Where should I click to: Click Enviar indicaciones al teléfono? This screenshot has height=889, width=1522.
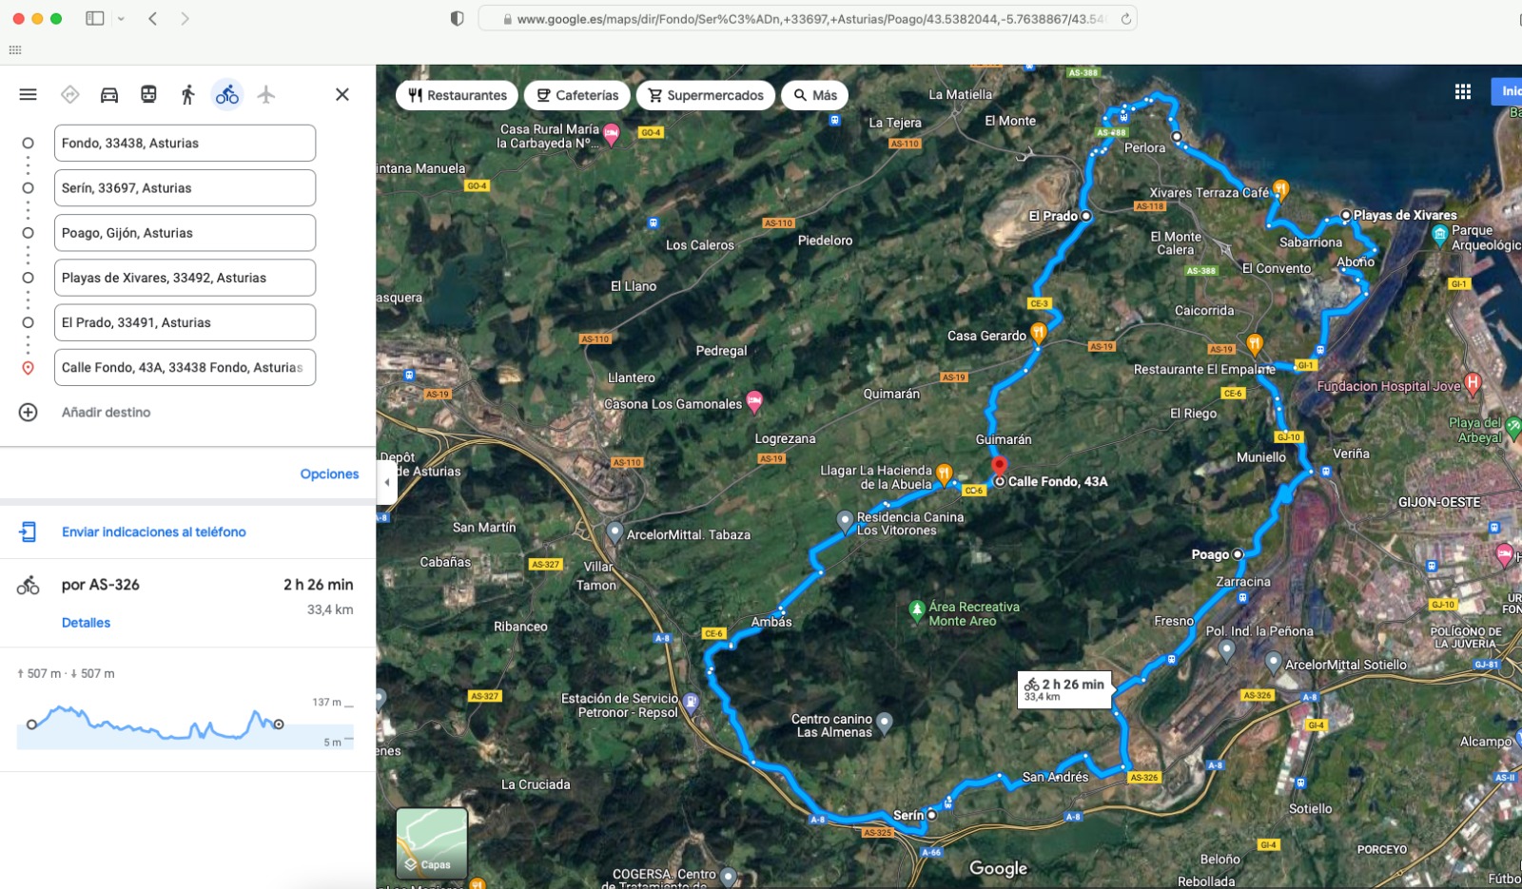(154, 531)
